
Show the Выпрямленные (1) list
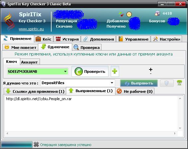click(91, 91)
